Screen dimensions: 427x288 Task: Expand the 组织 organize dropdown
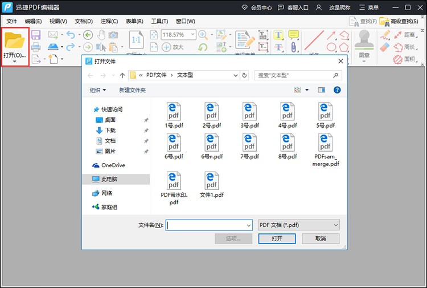pyautogui.click(x=98, y=90)
